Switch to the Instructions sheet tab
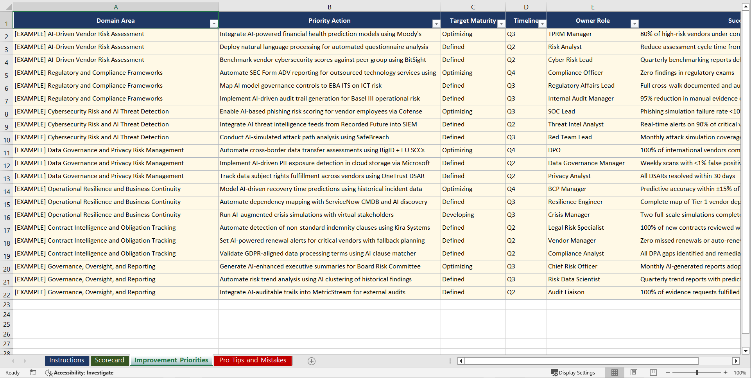 [66, 360]
